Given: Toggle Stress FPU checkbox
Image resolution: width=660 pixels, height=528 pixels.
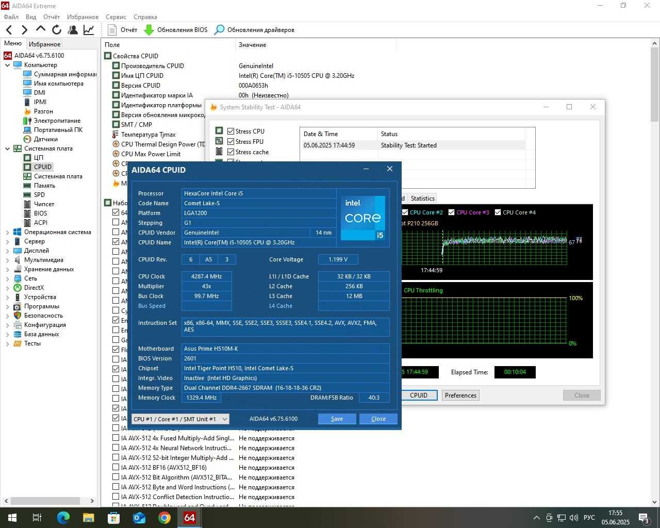Looking at the screenshot, I should [x=231, y=142].
